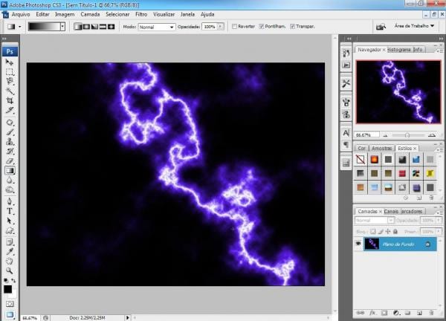This screenshot has height=321, width=446.
Task: Enable the Reverter checkbox
Action: point(234,27)
